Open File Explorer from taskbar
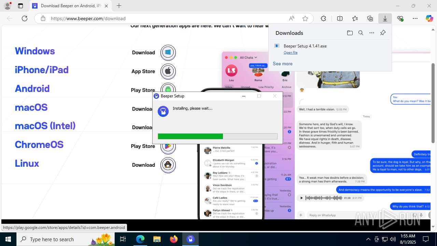The image size is (437, 246). pos(157,239)
